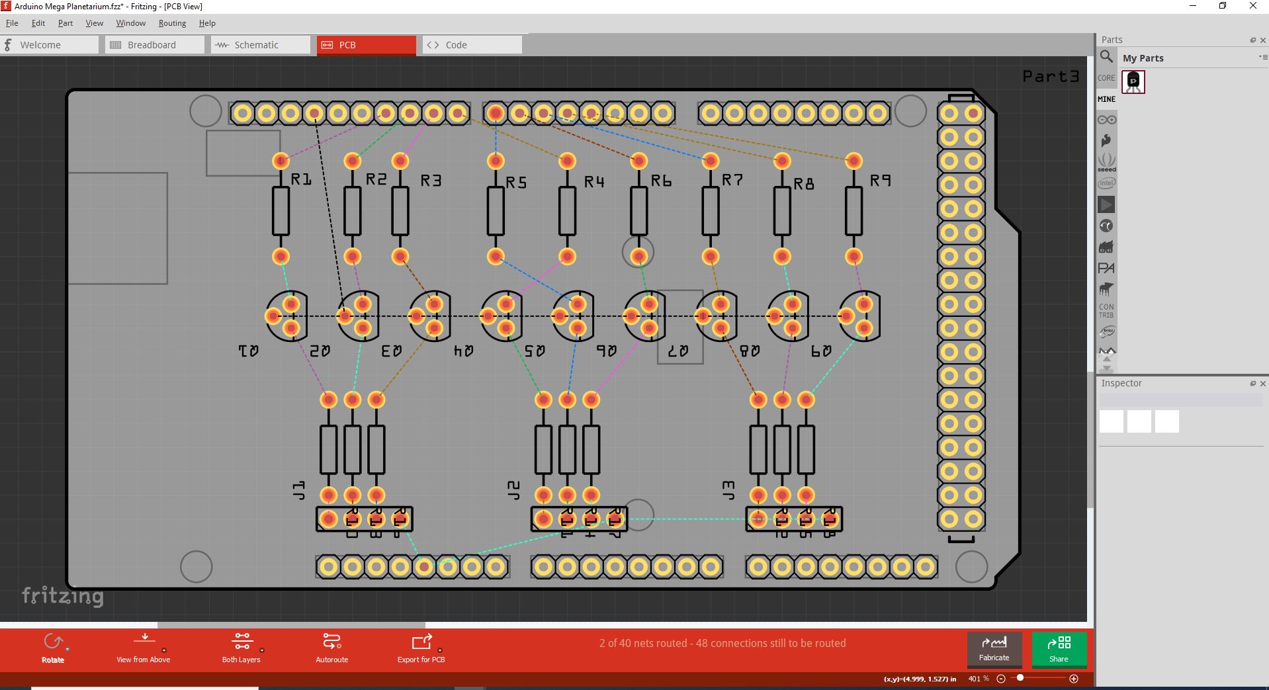Screen dimensions: 1269x690
Task: Open the Routing menu
Action: pyautogui.click(x=171, y=22)
